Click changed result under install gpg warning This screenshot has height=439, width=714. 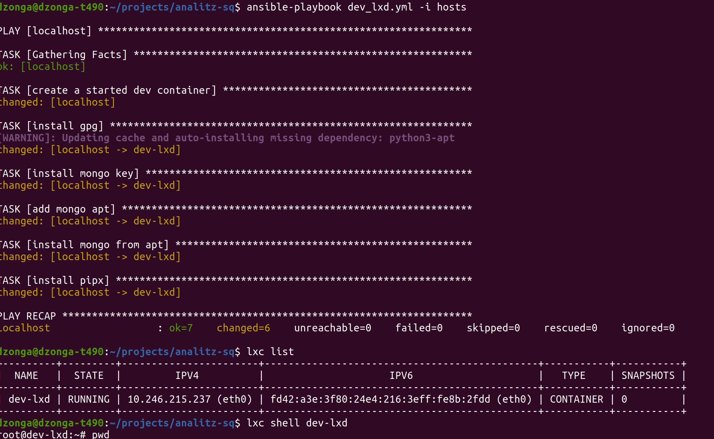(x=90, y=150)
